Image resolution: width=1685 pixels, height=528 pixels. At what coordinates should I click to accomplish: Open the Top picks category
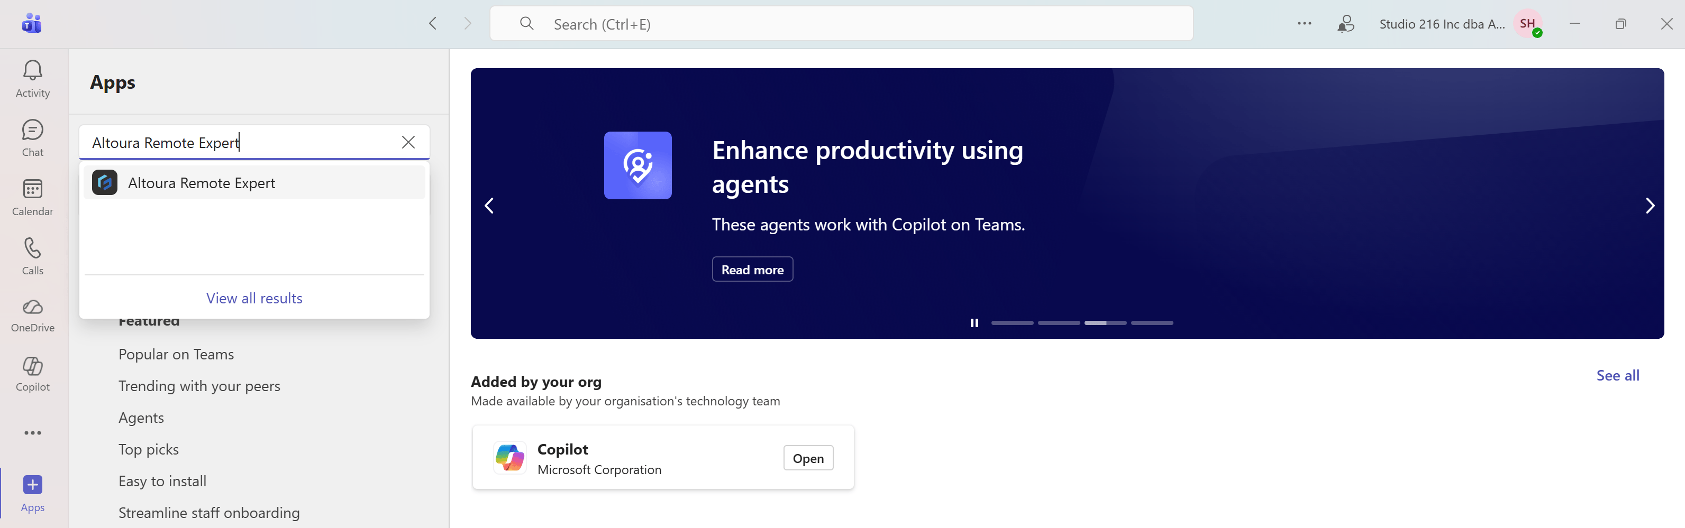pos(149,449)
